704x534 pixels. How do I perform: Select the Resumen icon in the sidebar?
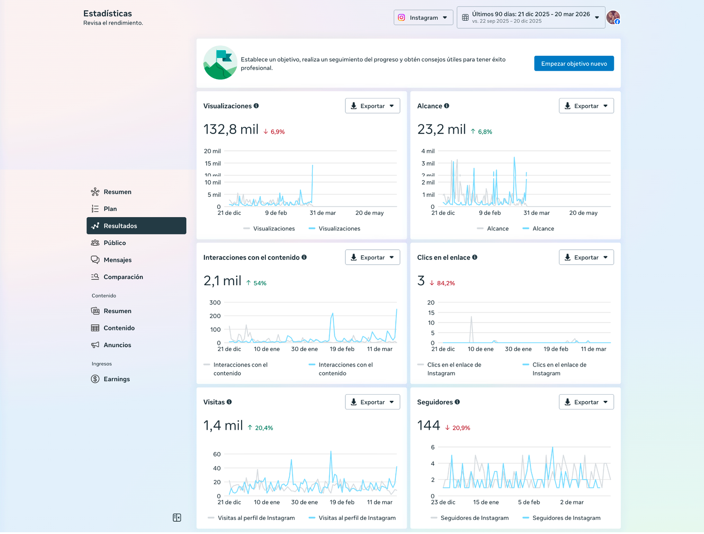(95, 192)
